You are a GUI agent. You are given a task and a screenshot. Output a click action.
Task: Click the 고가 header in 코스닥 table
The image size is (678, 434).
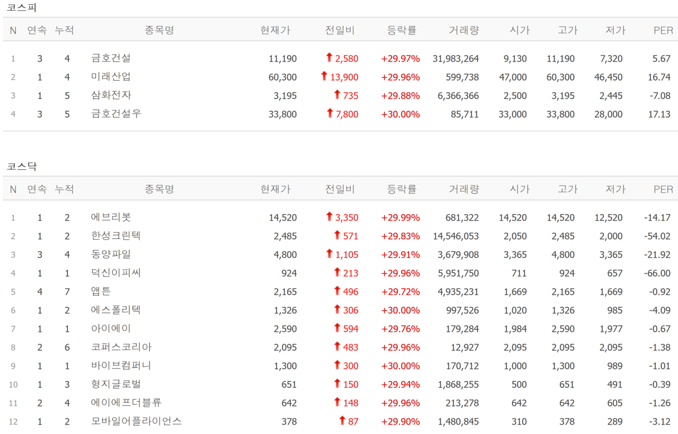(x=567, y=189)
